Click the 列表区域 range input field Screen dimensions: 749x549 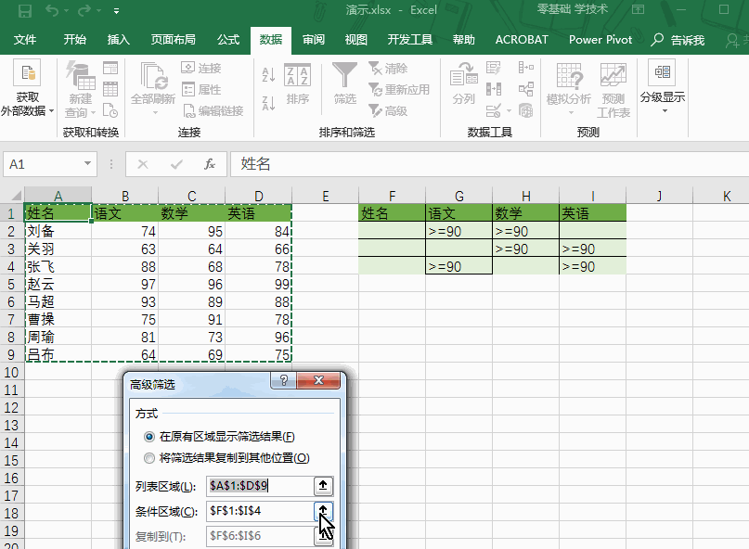tap(260, 486)
